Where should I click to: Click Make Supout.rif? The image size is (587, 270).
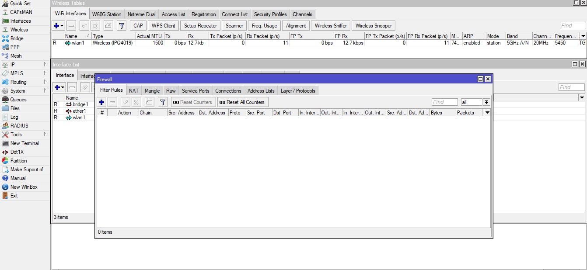pos(27,170)
